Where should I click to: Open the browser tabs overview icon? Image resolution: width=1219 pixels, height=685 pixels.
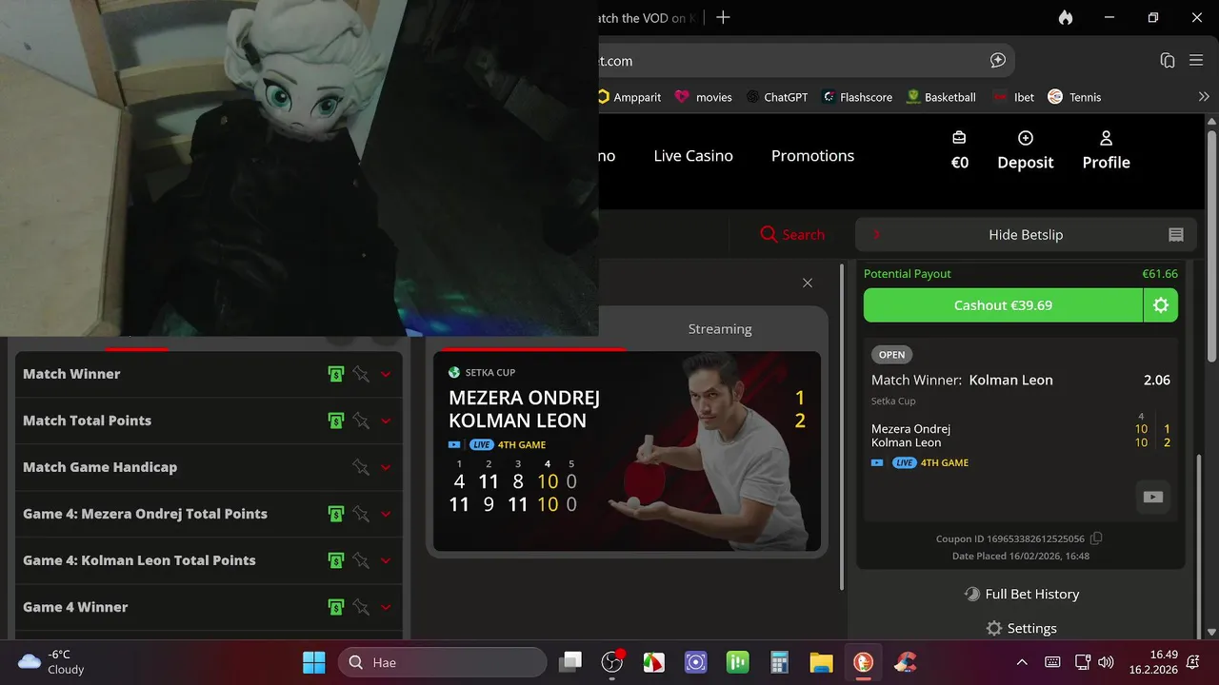pyautogui.click(x=1168, y=60)
